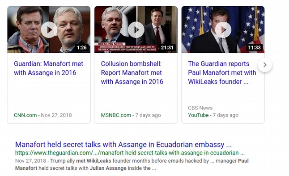Click Manafort's photo in CNN thumbnail
Viewport: 289px width, 176px height.
click(x=28, y=29)
